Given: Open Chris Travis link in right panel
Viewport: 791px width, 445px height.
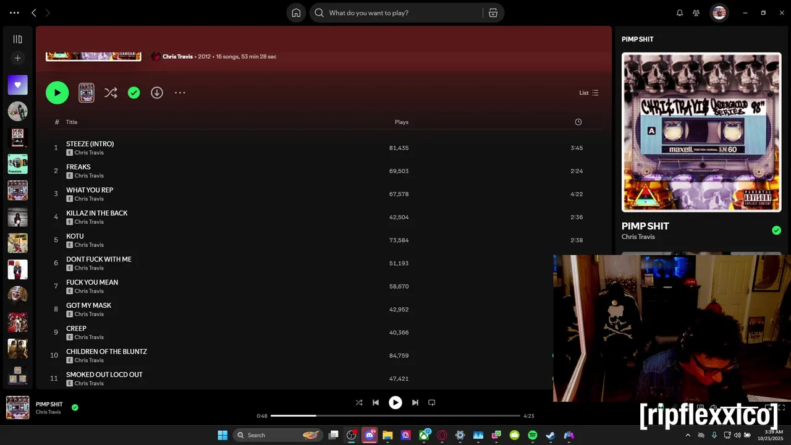Looking at the screenshot, I should point(638,237).
